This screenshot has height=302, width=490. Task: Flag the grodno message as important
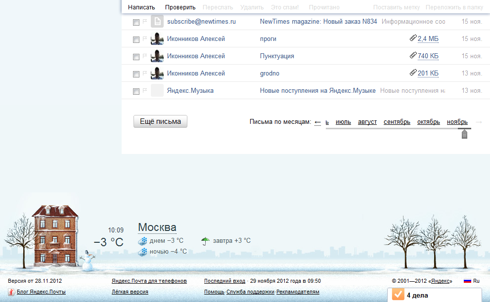tap(145, 73)
